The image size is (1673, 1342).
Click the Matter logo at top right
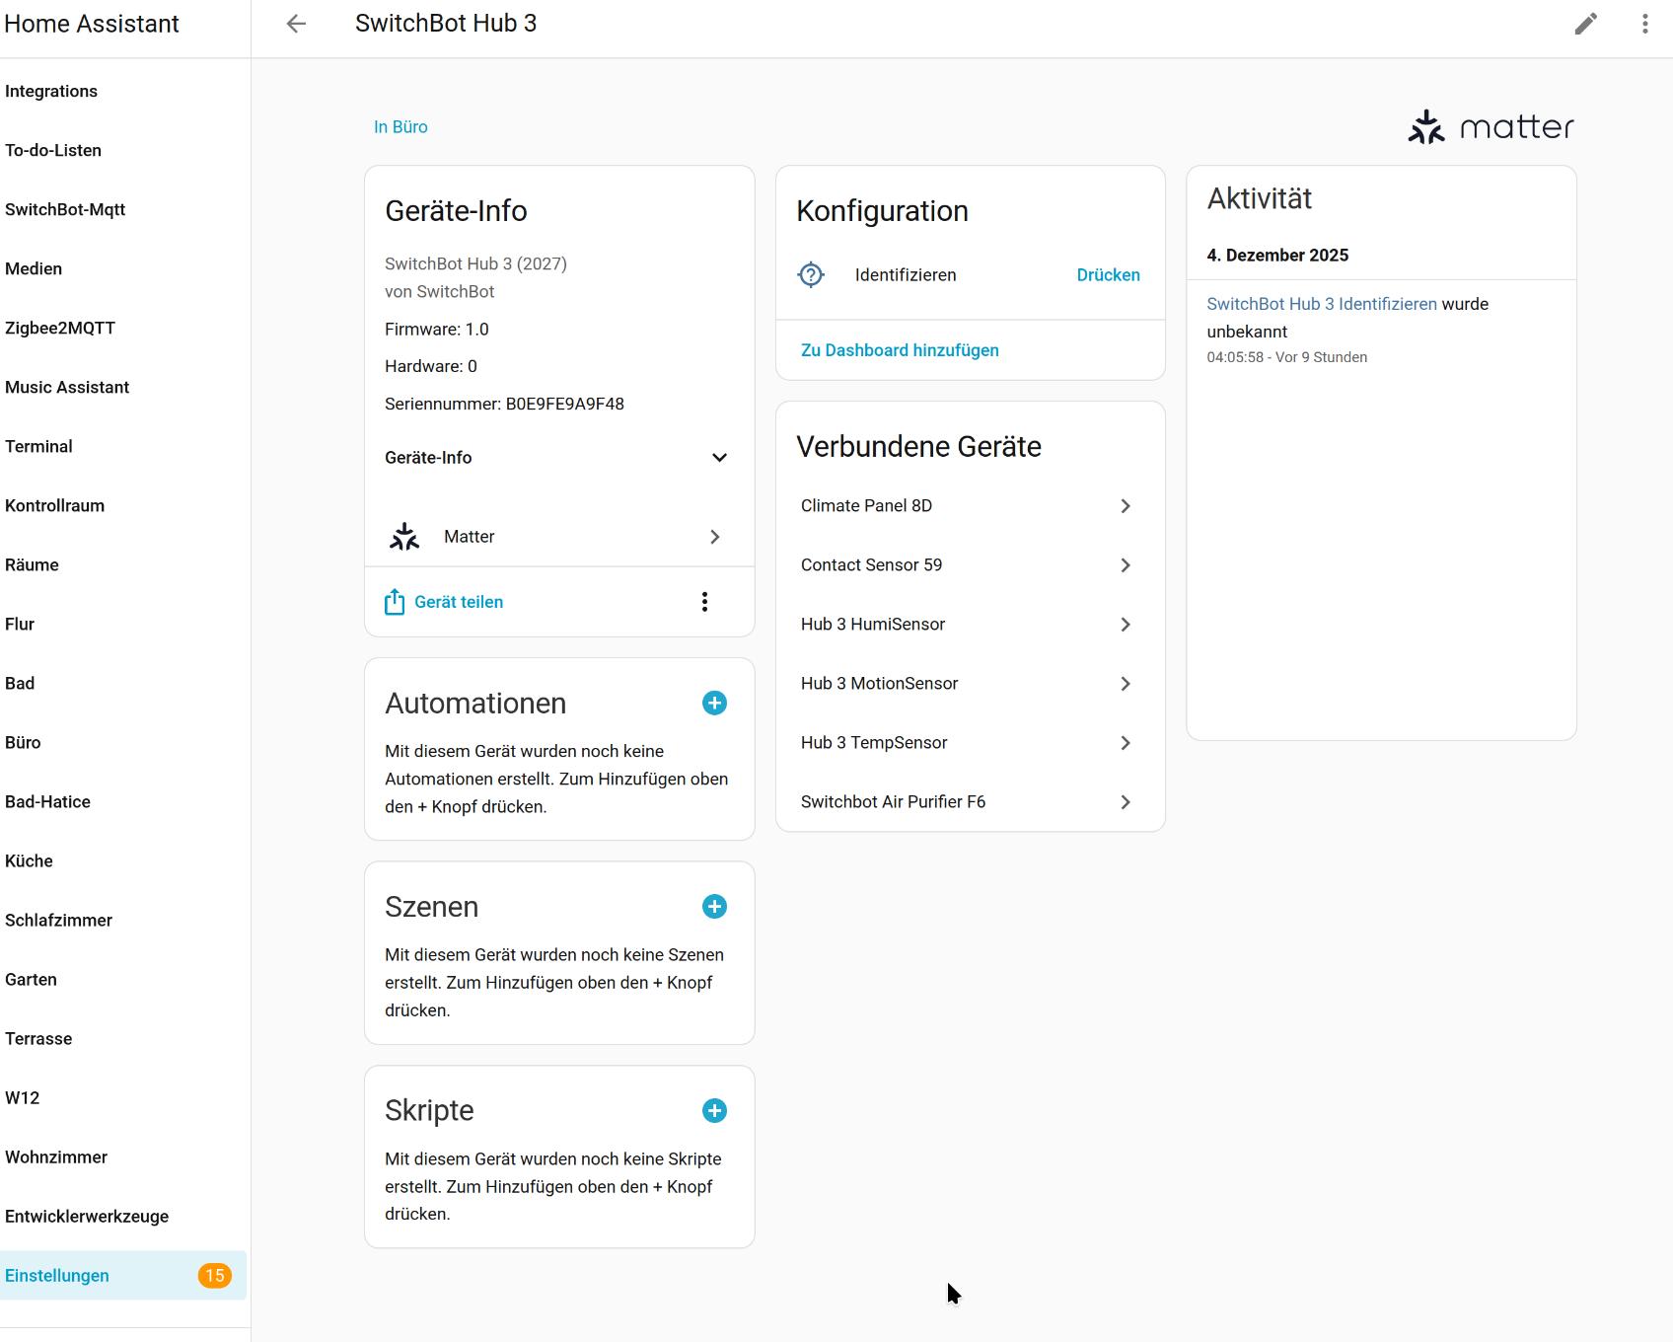(1491, 127)
